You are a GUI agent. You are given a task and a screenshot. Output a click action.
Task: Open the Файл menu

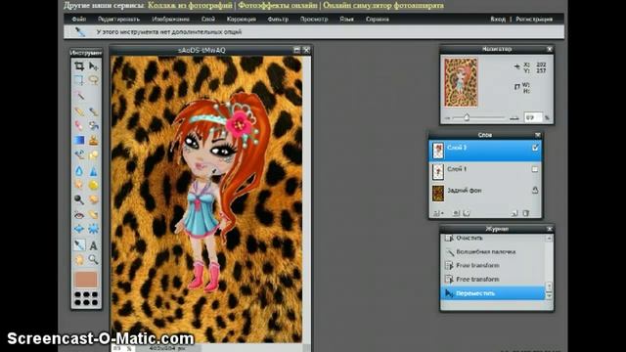point(78,20)
